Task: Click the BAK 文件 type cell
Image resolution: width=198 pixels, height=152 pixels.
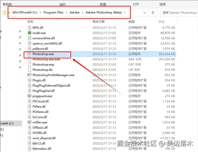Action: (x=135, y=59)
